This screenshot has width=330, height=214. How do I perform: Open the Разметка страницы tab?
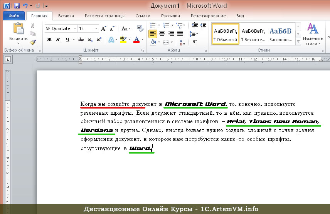(104, 16)
